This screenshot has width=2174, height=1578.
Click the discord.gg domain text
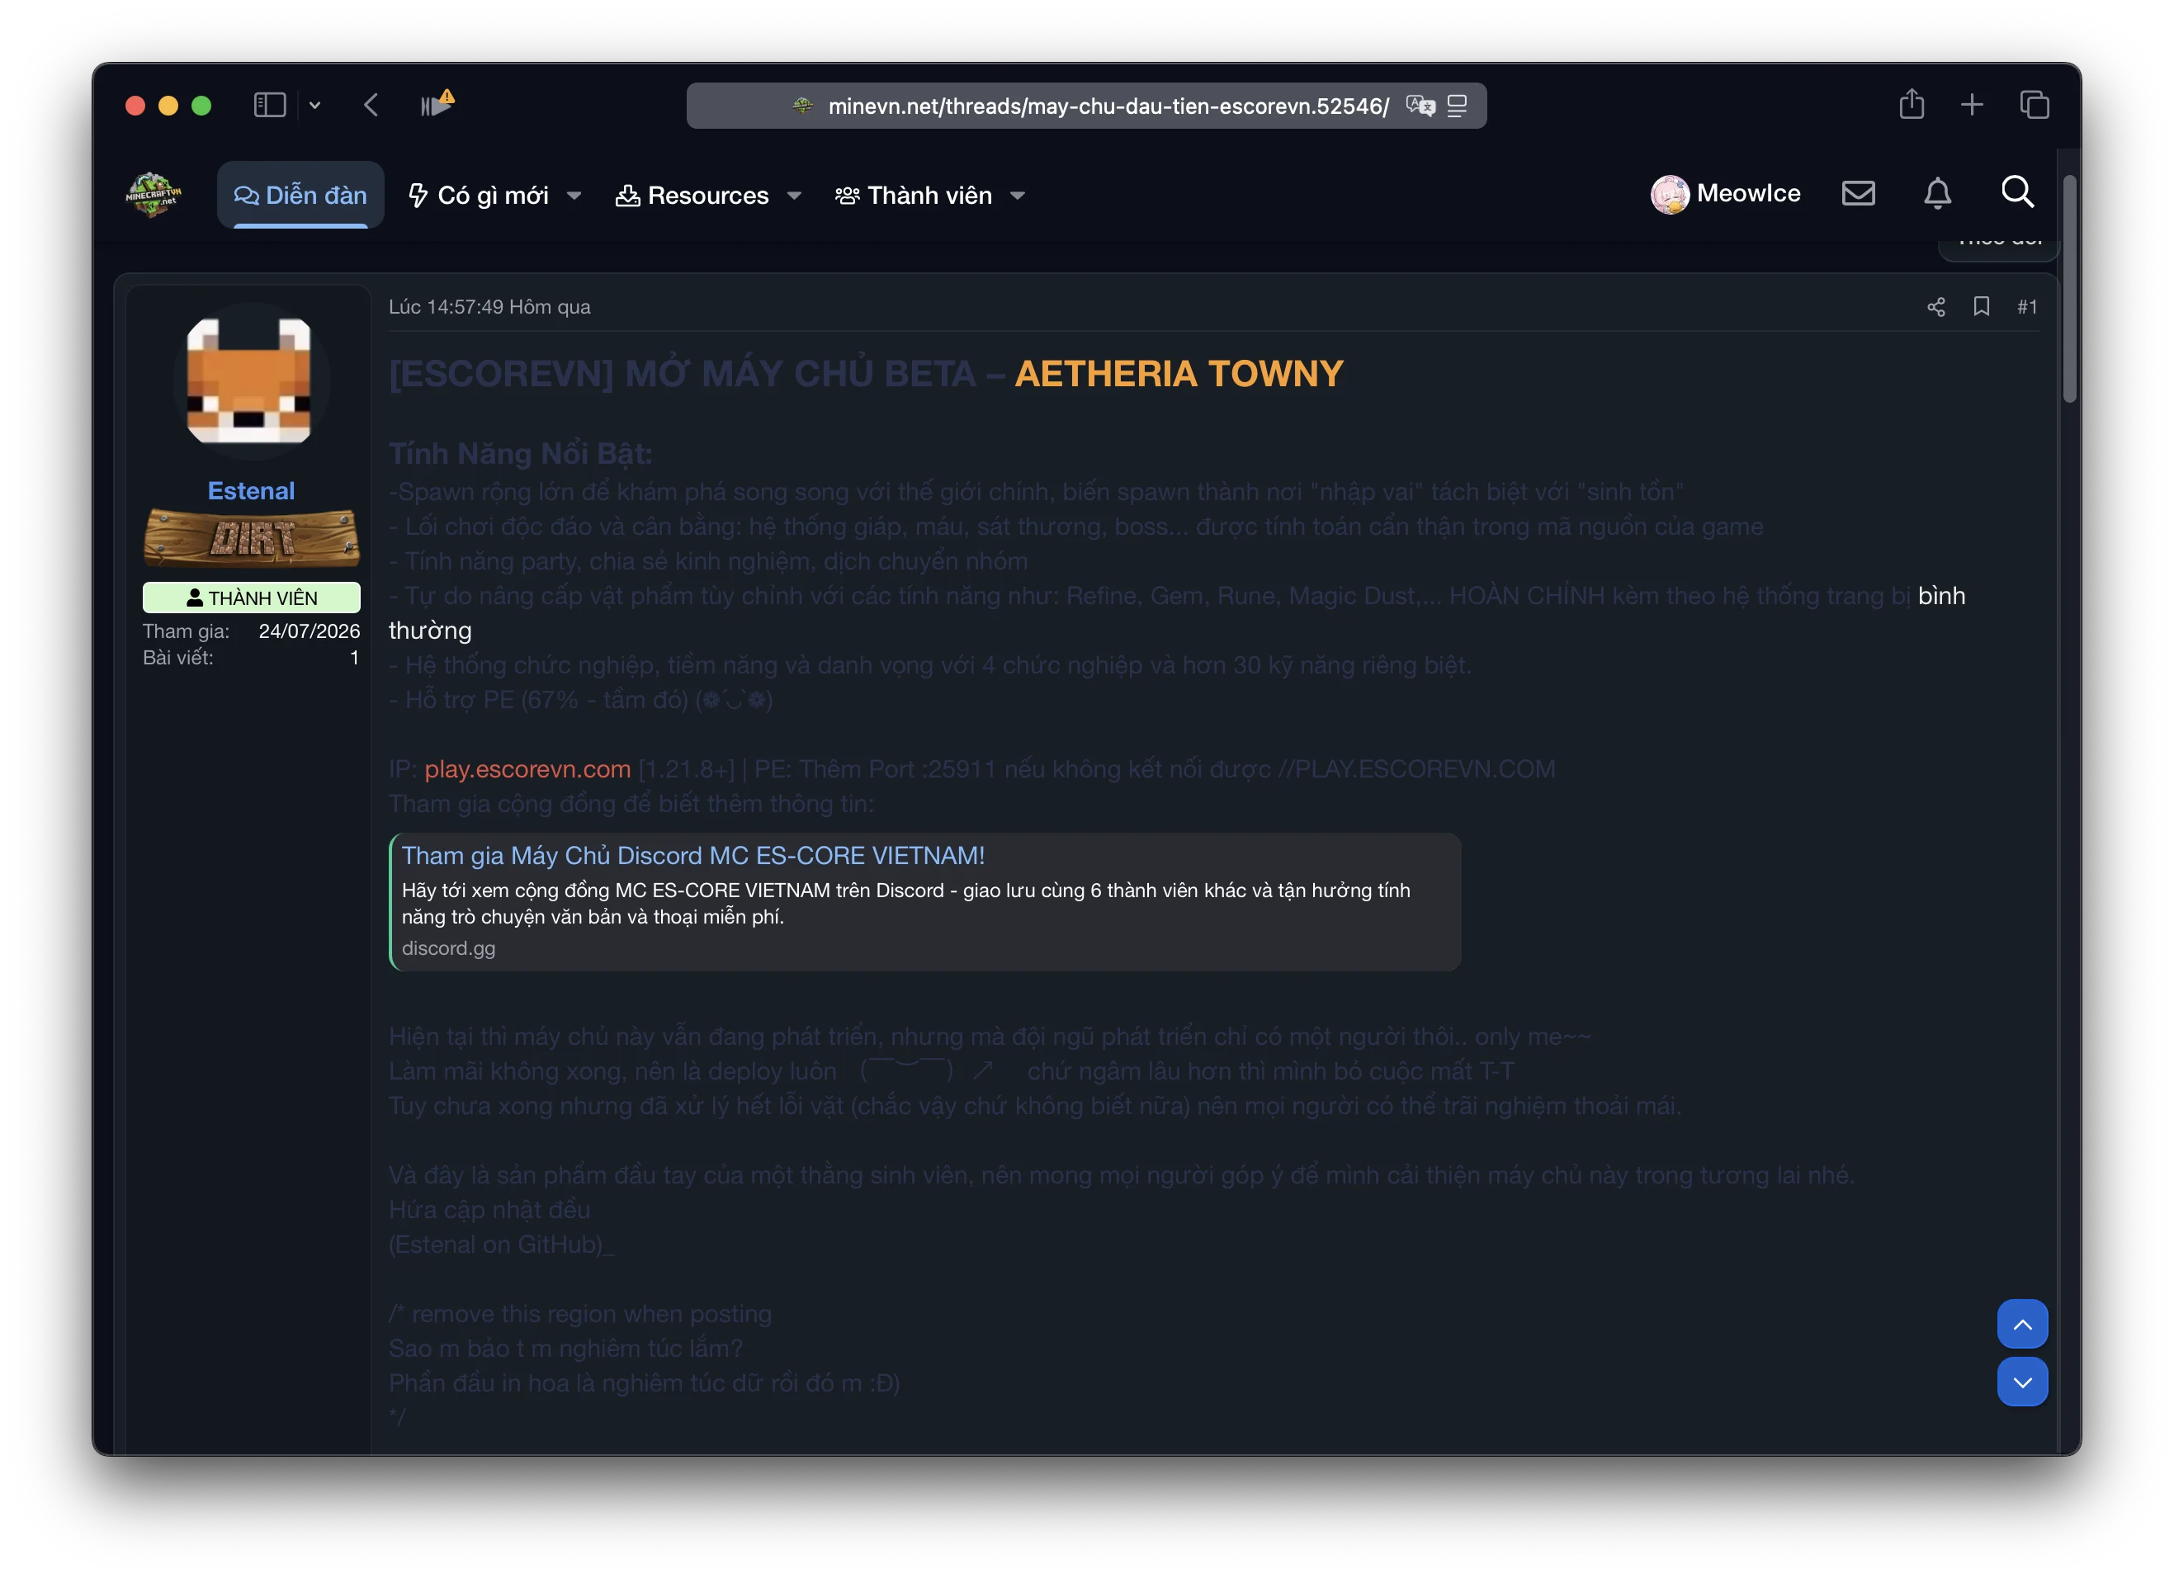point(449,948)
